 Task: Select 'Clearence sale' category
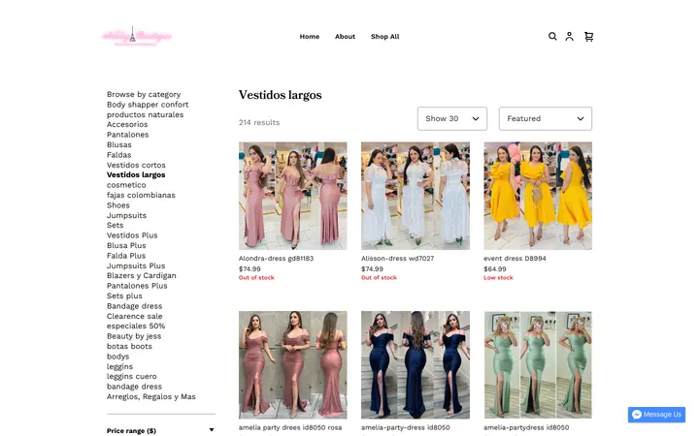coord(135,316)
